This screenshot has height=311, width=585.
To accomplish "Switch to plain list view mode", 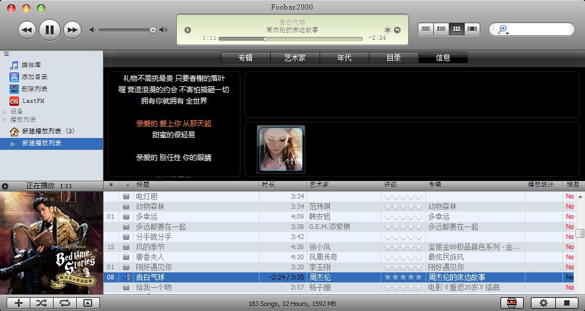I will coord(426,29).
